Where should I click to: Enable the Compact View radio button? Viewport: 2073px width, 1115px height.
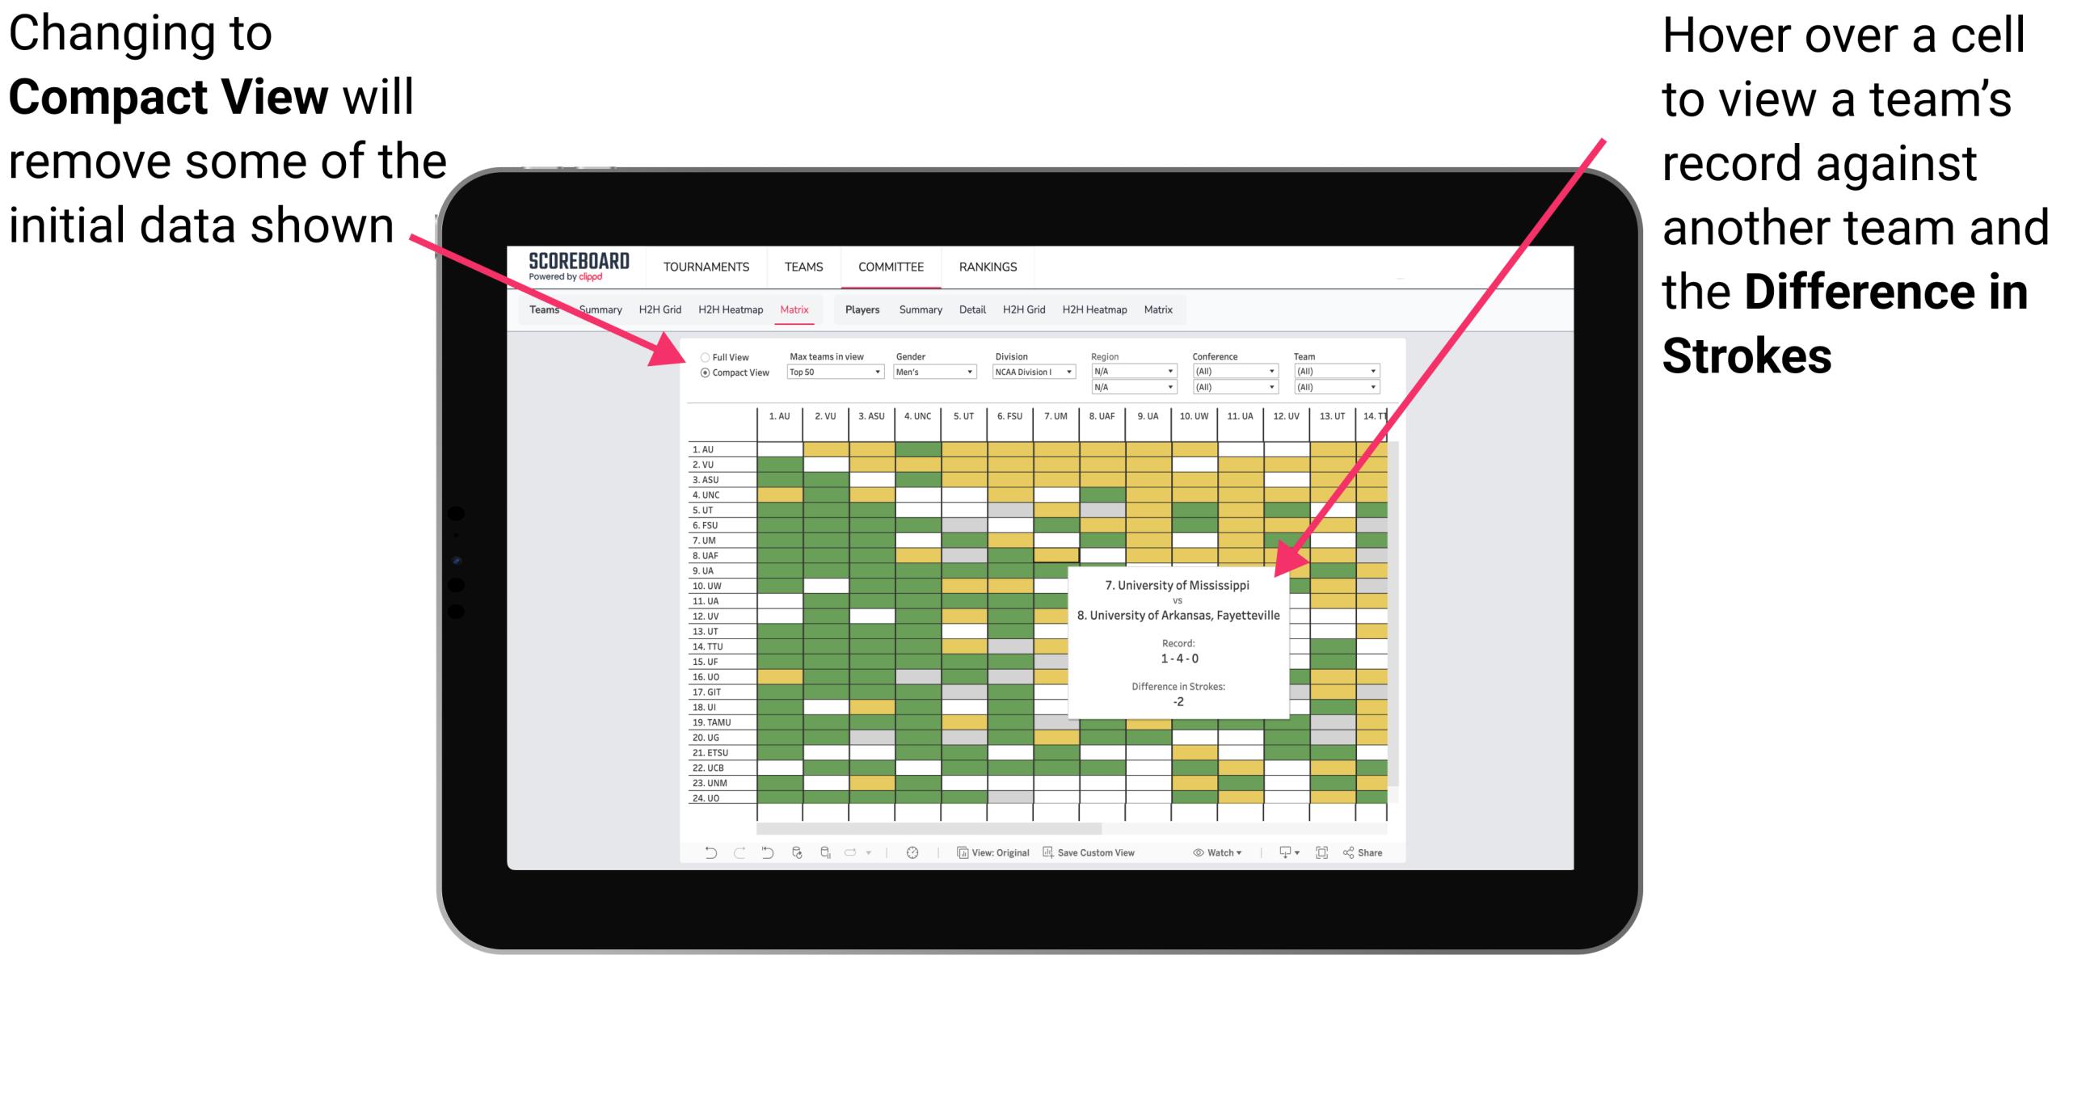tap(702, 377)
